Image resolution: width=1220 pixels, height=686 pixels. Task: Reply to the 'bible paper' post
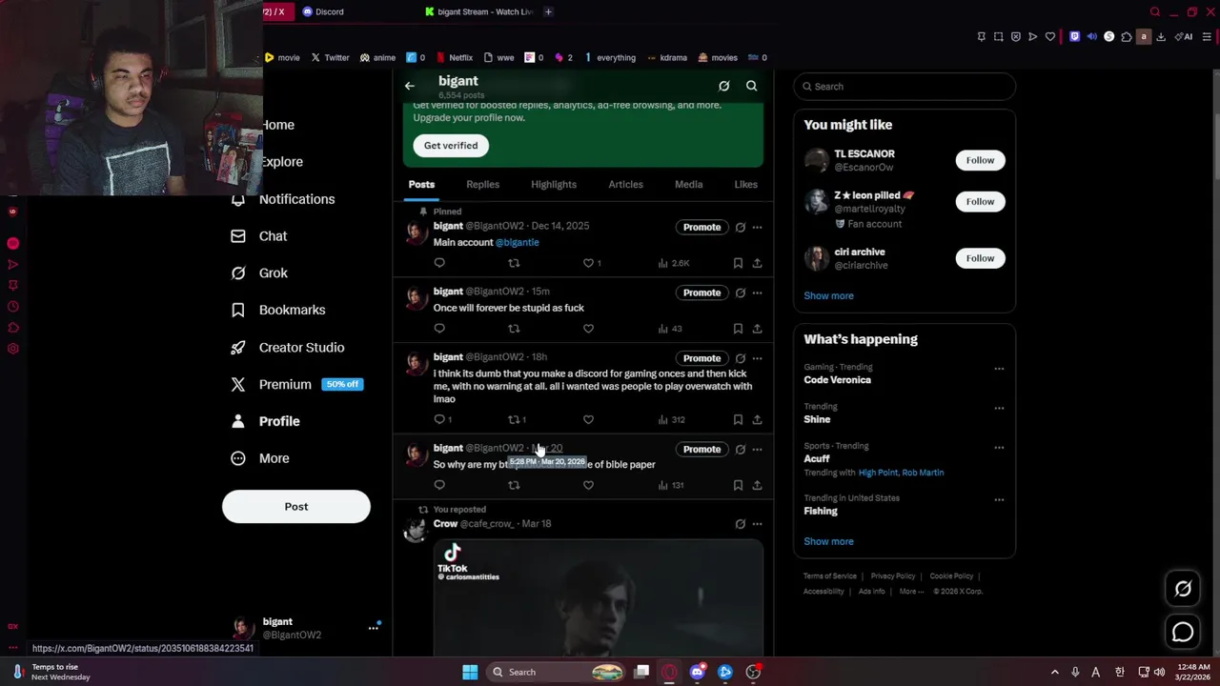pyautogui.click(x=439, y=485)
